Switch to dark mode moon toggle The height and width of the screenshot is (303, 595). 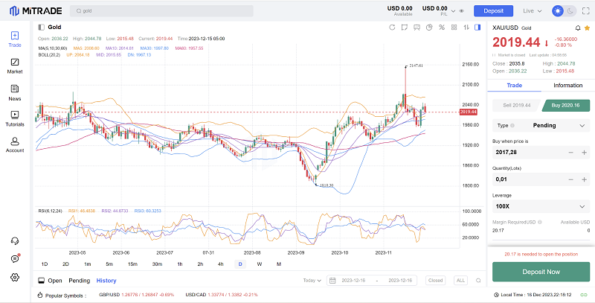(x=570, y=11)
